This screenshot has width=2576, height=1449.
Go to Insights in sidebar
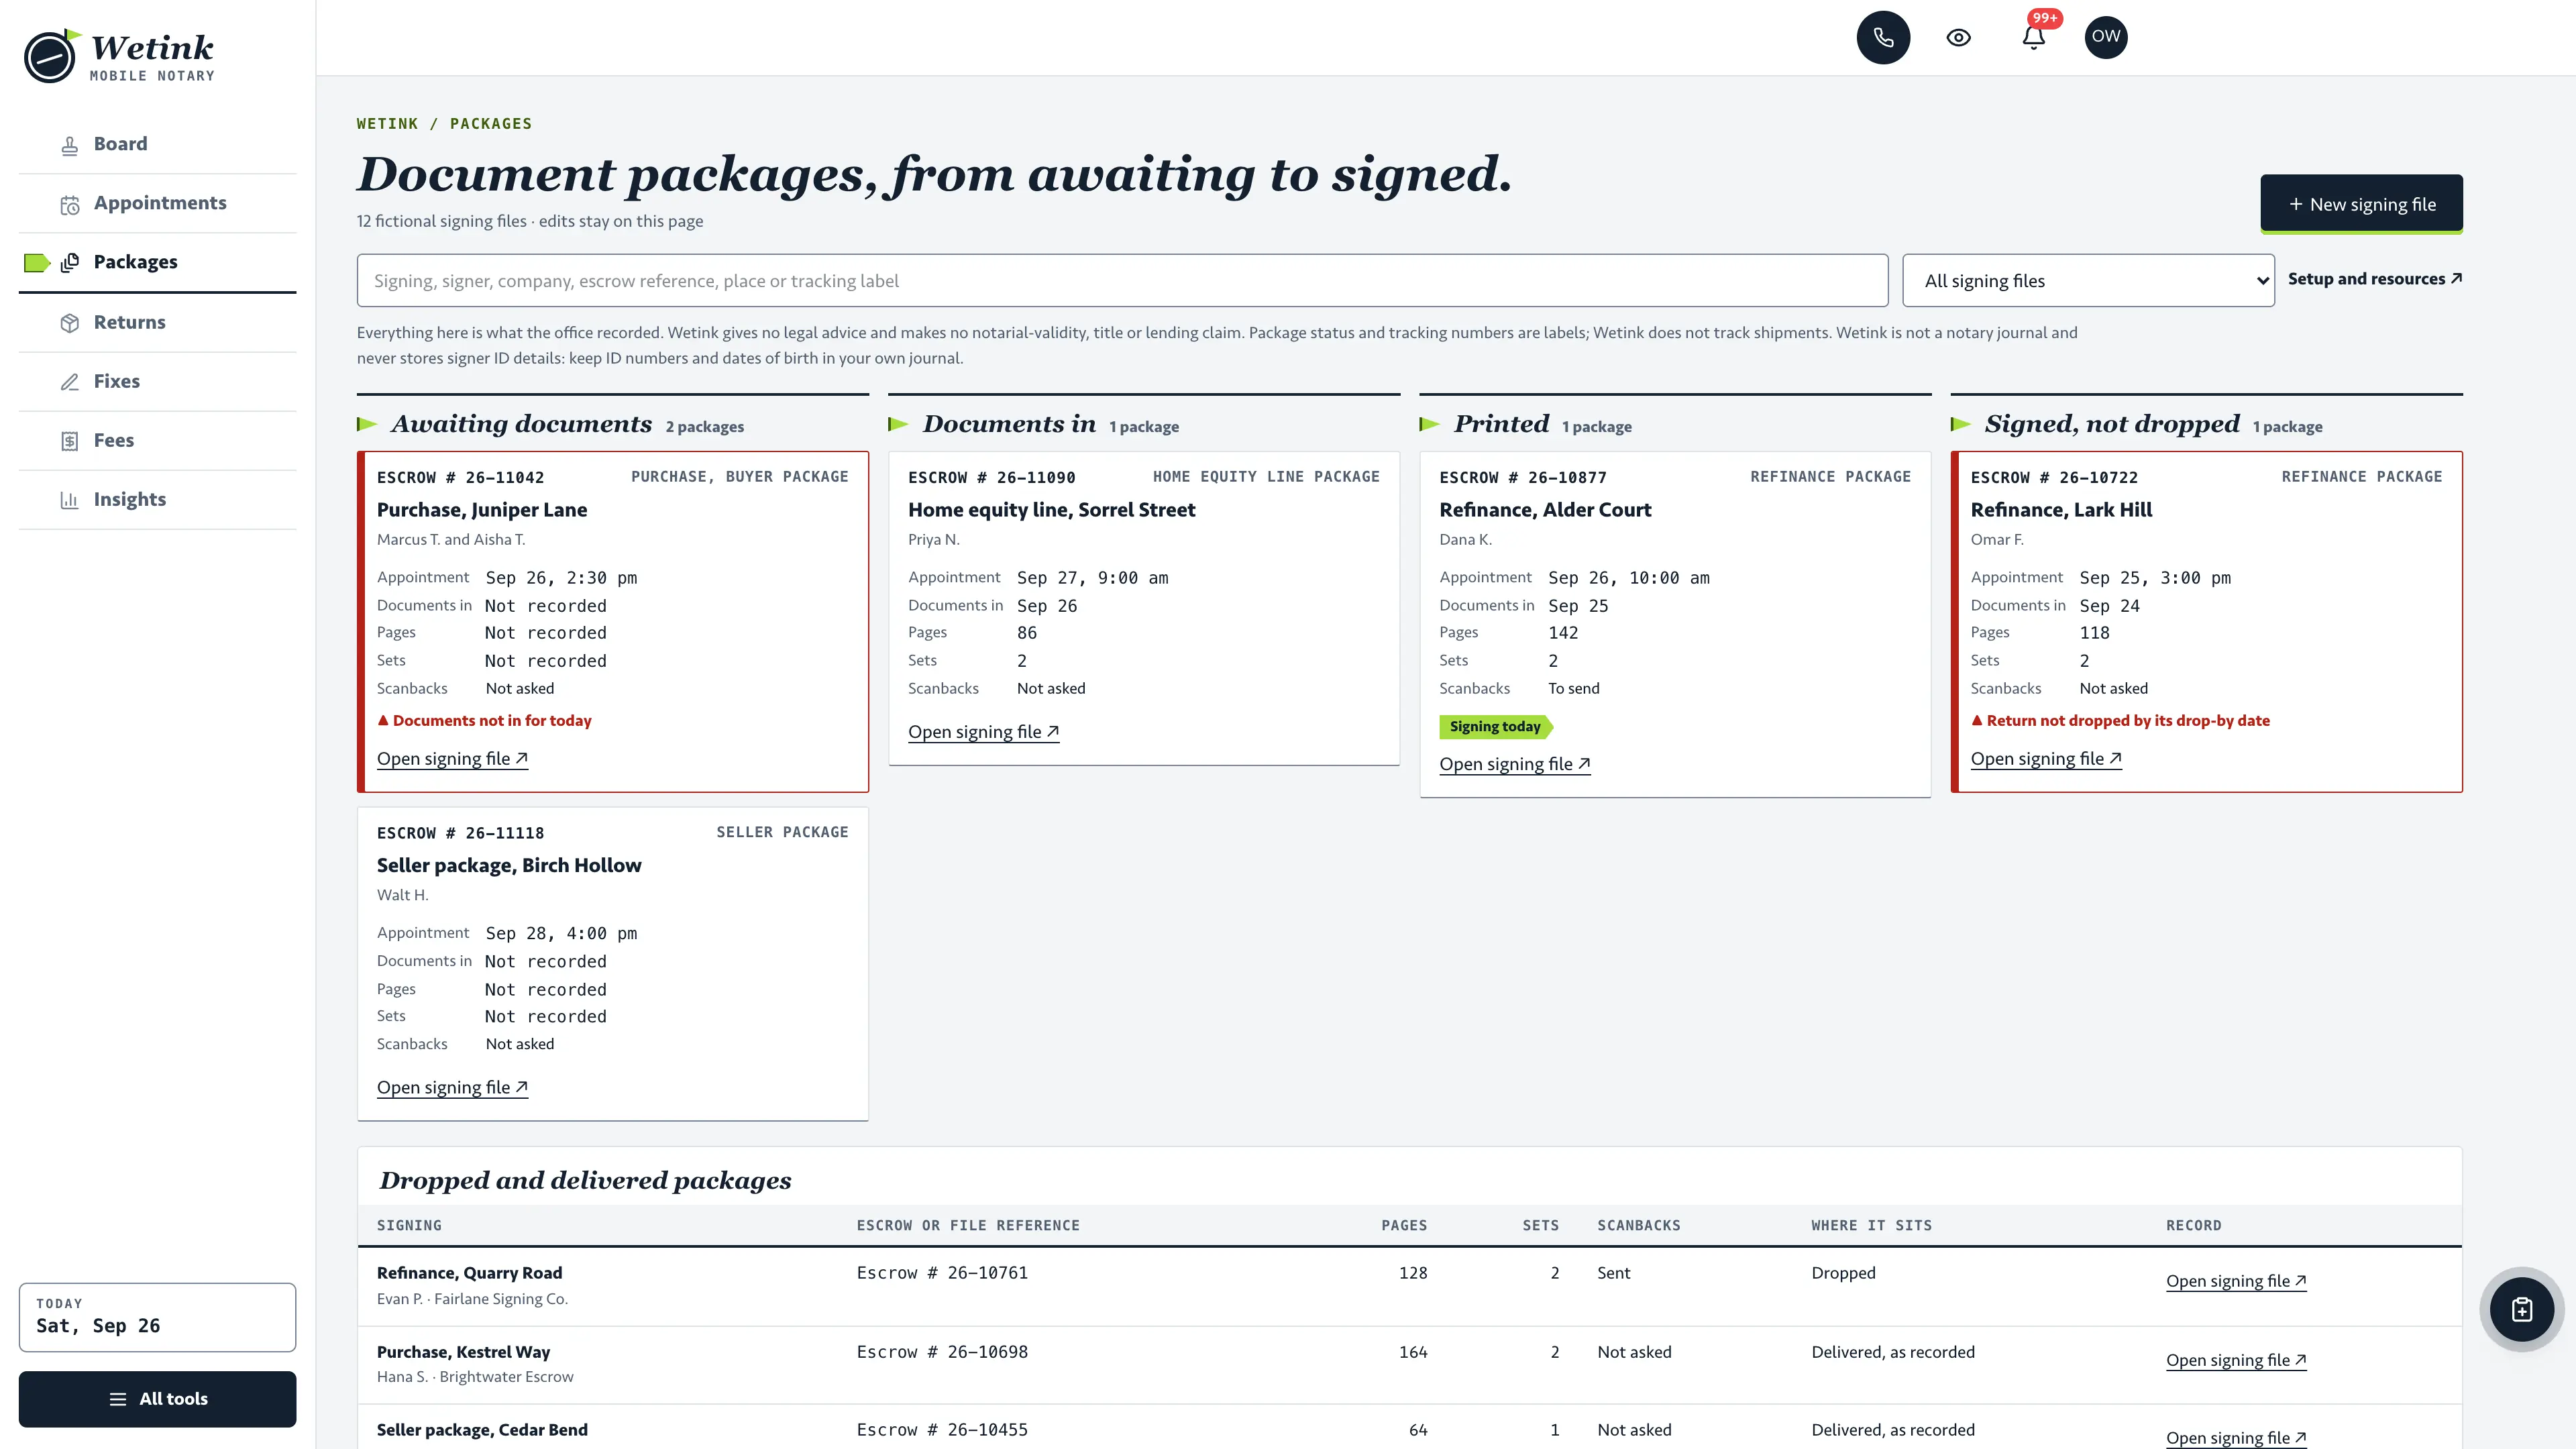coord(157,499)
